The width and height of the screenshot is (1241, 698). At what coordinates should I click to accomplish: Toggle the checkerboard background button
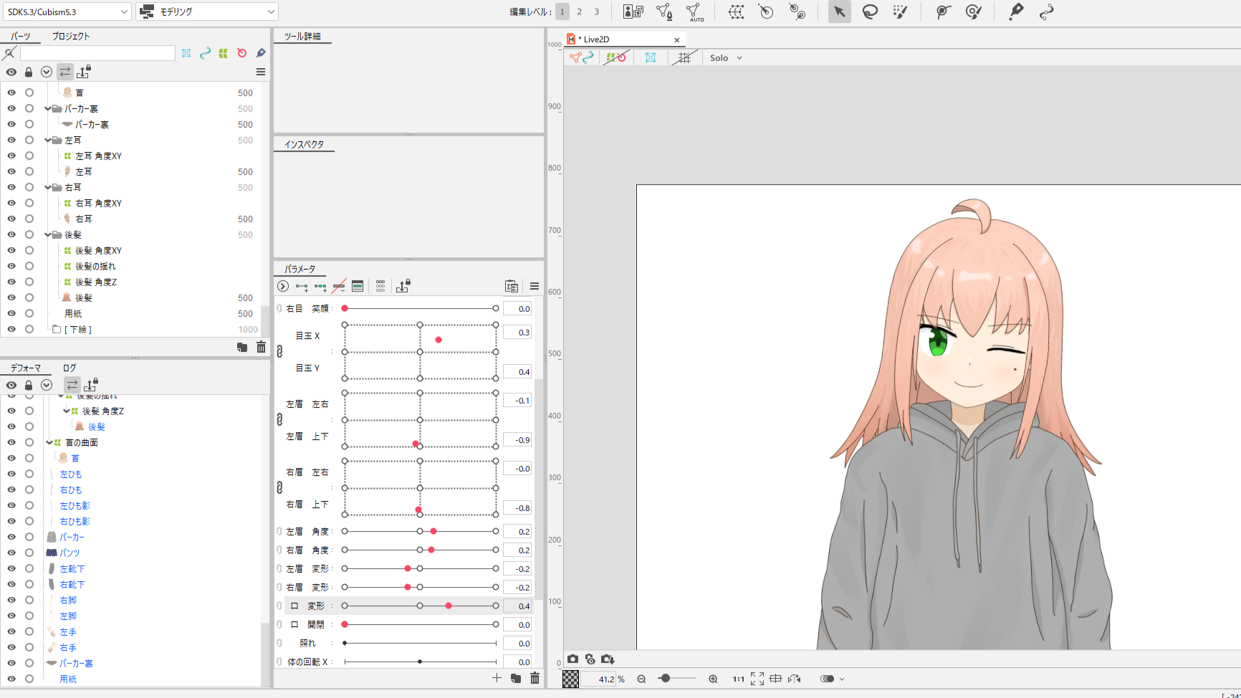coord(570,679)
